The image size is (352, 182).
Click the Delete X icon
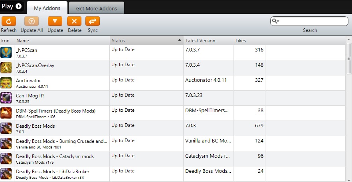[x=74, y=22]
